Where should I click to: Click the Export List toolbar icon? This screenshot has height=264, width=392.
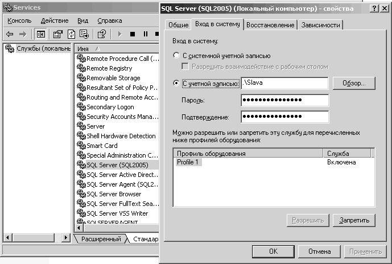click(x=84, y=34)
